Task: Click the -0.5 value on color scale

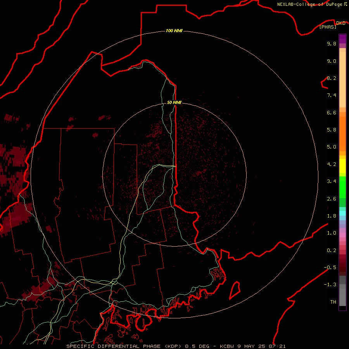Action: pyautogui.click(x=330, y=268)
